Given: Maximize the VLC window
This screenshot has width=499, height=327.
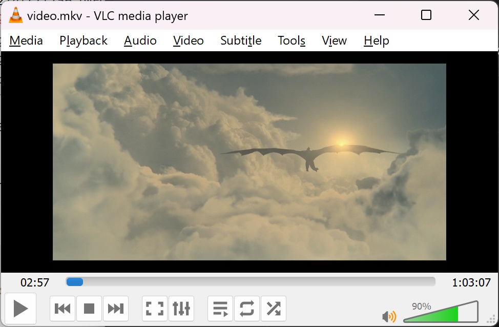Looking at the screenshot, I should click(426, 15).
